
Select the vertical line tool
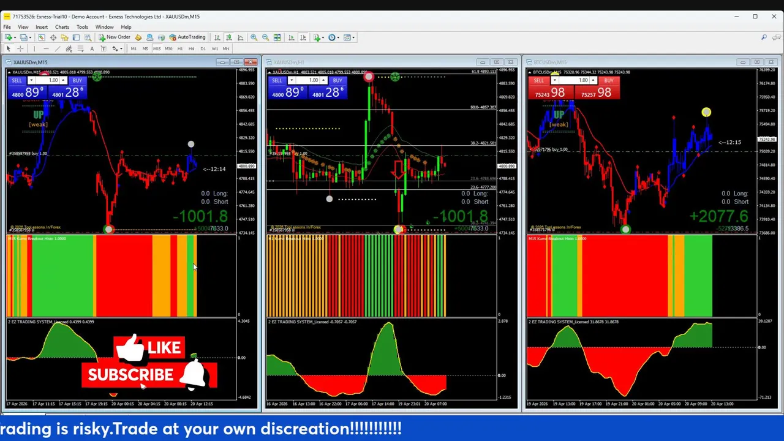click(x=34, y=49)
